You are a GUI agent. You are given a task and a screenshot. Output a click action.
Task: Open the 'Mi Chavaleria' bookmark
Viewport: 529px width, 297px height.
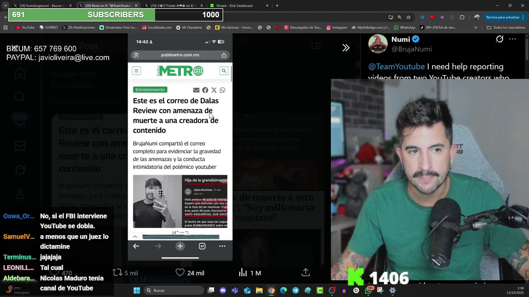[189, 28]
